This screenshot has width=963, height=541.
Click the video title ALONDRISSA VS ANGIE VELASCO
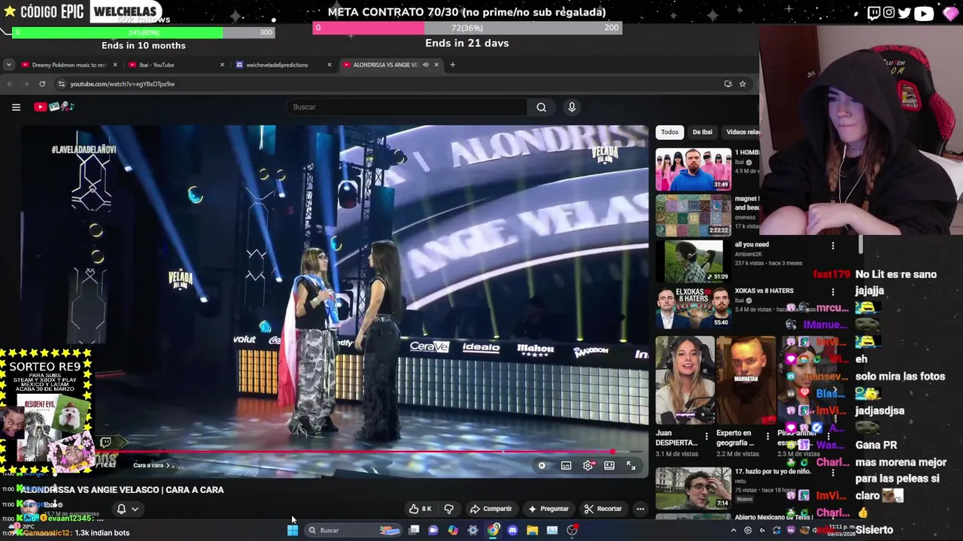122,490
